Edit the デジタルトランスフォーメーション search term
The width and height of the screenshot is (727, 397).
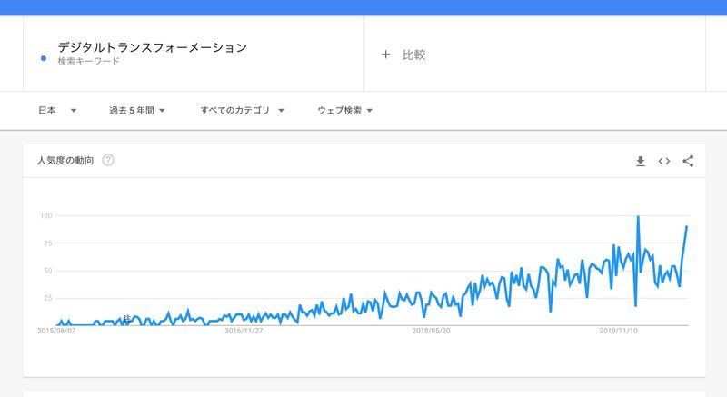click(x=152, y=47)
